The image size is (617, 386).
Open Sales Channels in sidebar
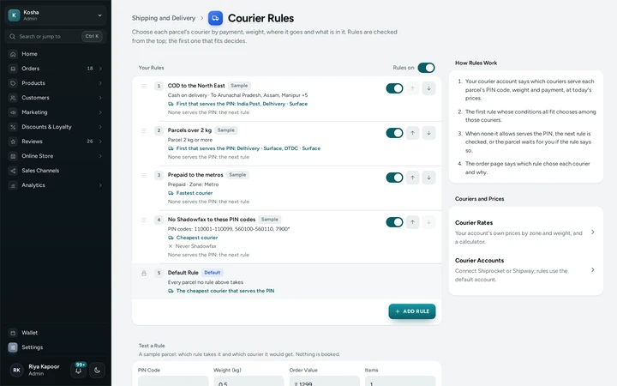click(x=56, y=171)
